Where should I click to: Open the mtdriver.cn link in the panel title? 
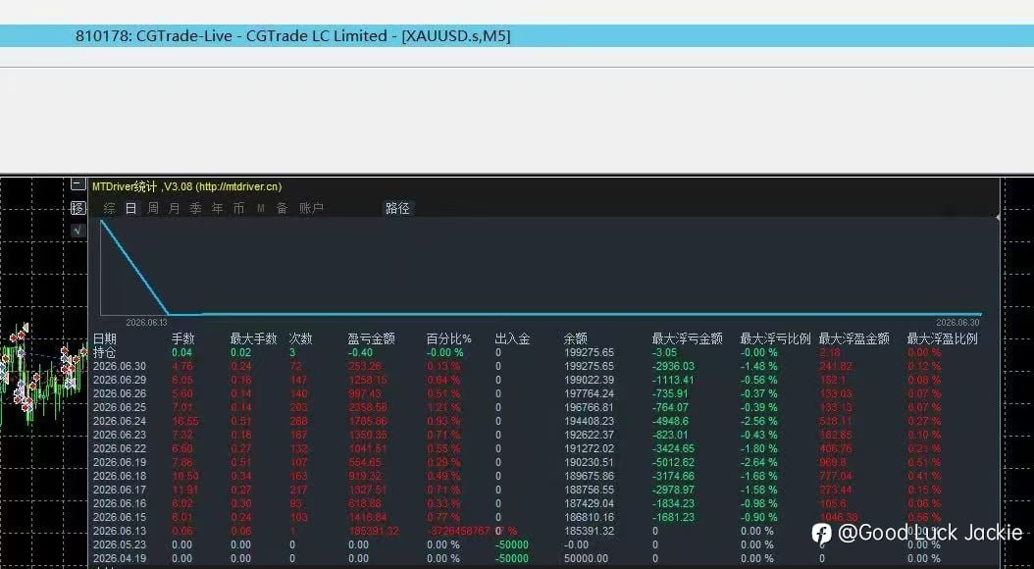[238, 186]
